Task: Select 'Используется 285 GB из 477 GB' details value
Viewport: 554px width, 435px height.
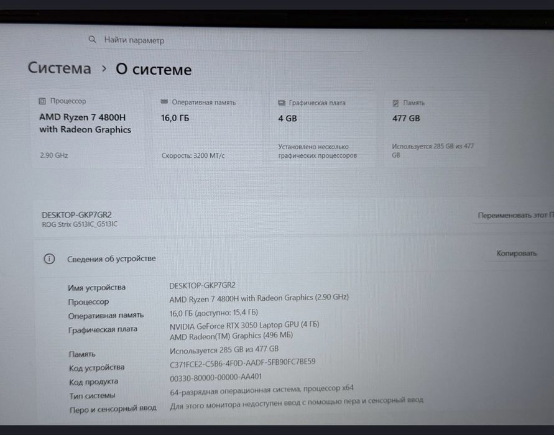Action: click(224, 350)
